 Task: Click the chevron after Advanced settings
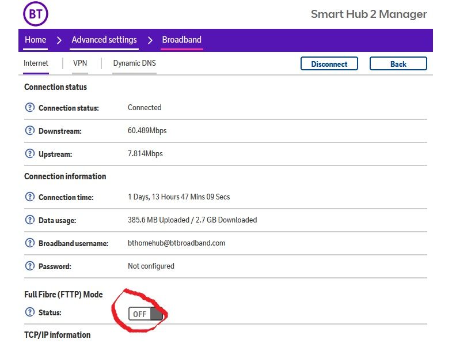point(150,40)
